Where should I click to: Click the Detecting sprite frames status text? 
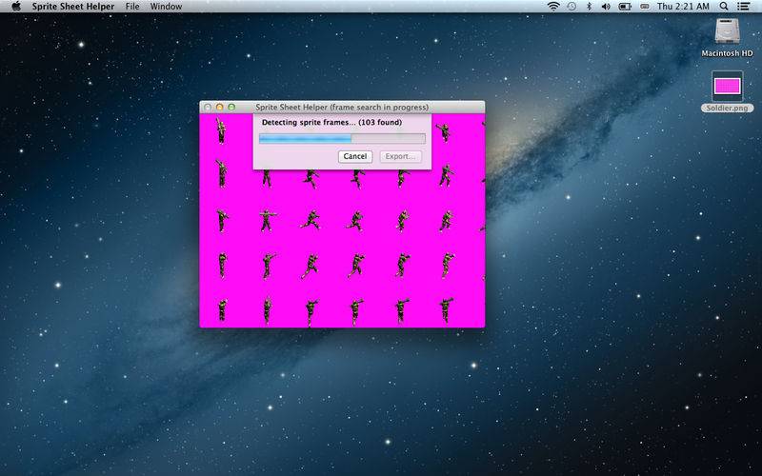point(331,123)
